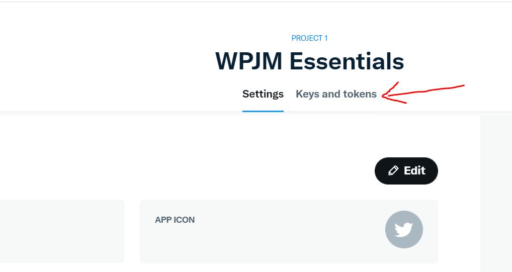This screenshot has height=272, width=512.
Task: Select the APP ICON label text
Action: pos(175,220)
